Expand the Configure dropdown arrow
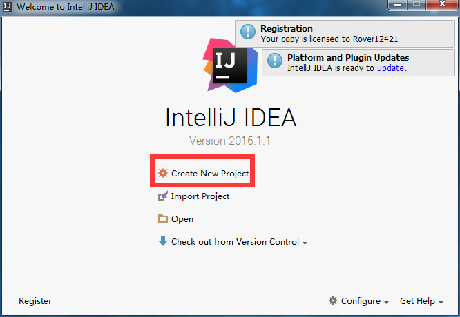Viewport: 460px width, 317px height. (386, 303)
